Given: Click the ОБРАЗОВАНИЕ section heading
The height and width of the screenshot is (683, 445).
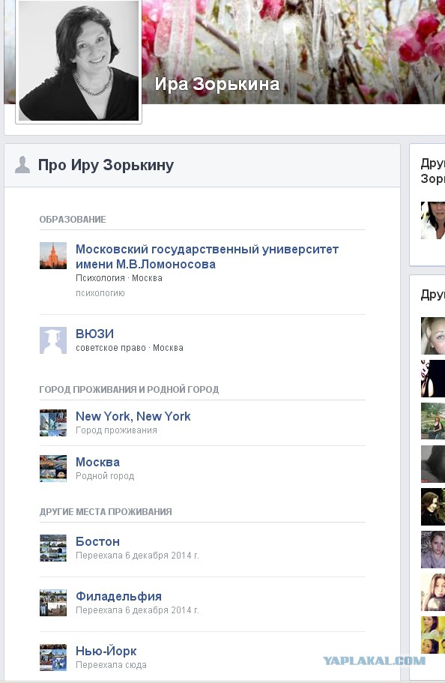Looking at the screenshot, I should click(x=73, y=220).
